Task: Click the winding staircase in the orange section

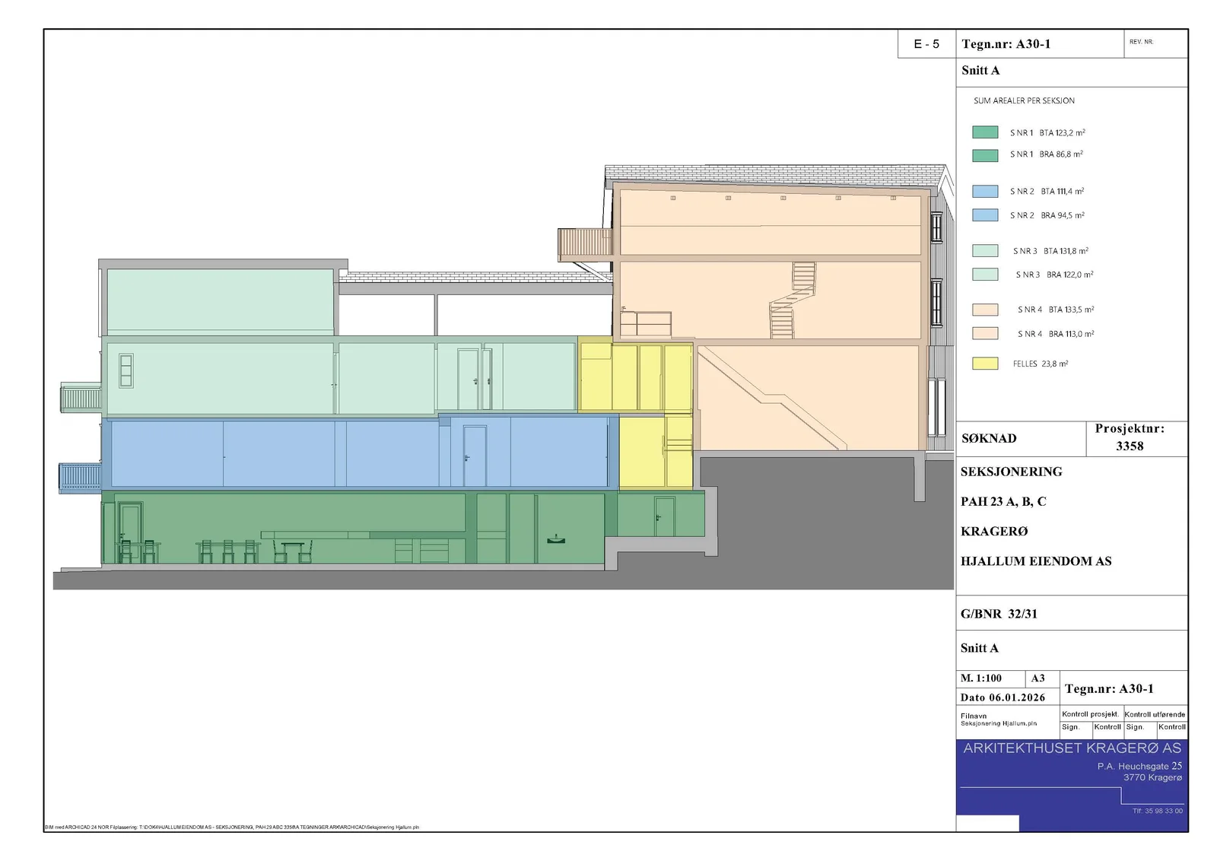Action: [792, 300]
